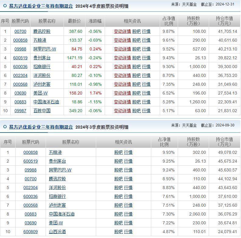
Task: View 变动详情 for 洋河股份
Action: point(122,75)
